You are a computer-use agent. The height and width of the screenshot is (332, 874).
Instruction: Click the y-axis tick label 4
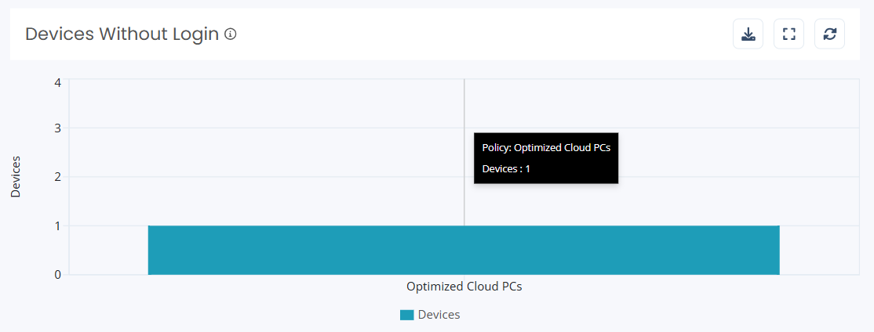(57, 82)
